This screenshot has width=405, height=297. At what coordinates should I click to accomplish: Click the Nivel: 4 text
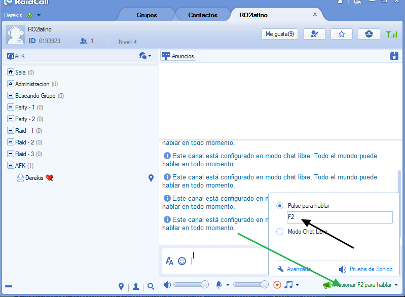coord(128,42)
